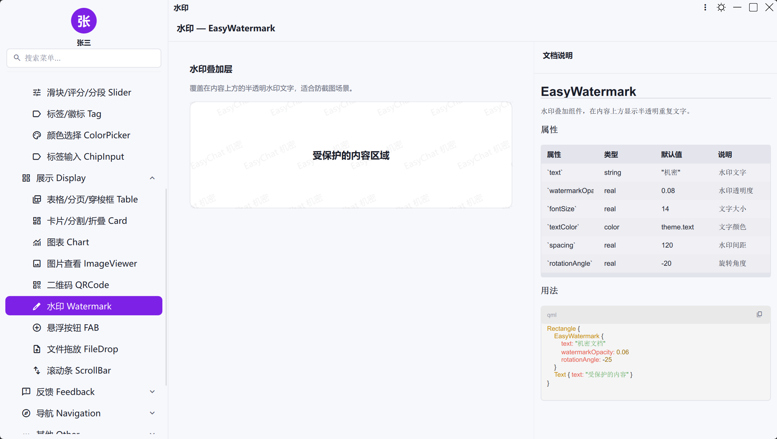The image size is (777, 439).
Task: Click the `rotationAngle` property cell
Action: pyautogui.click(x=569, y=263)
